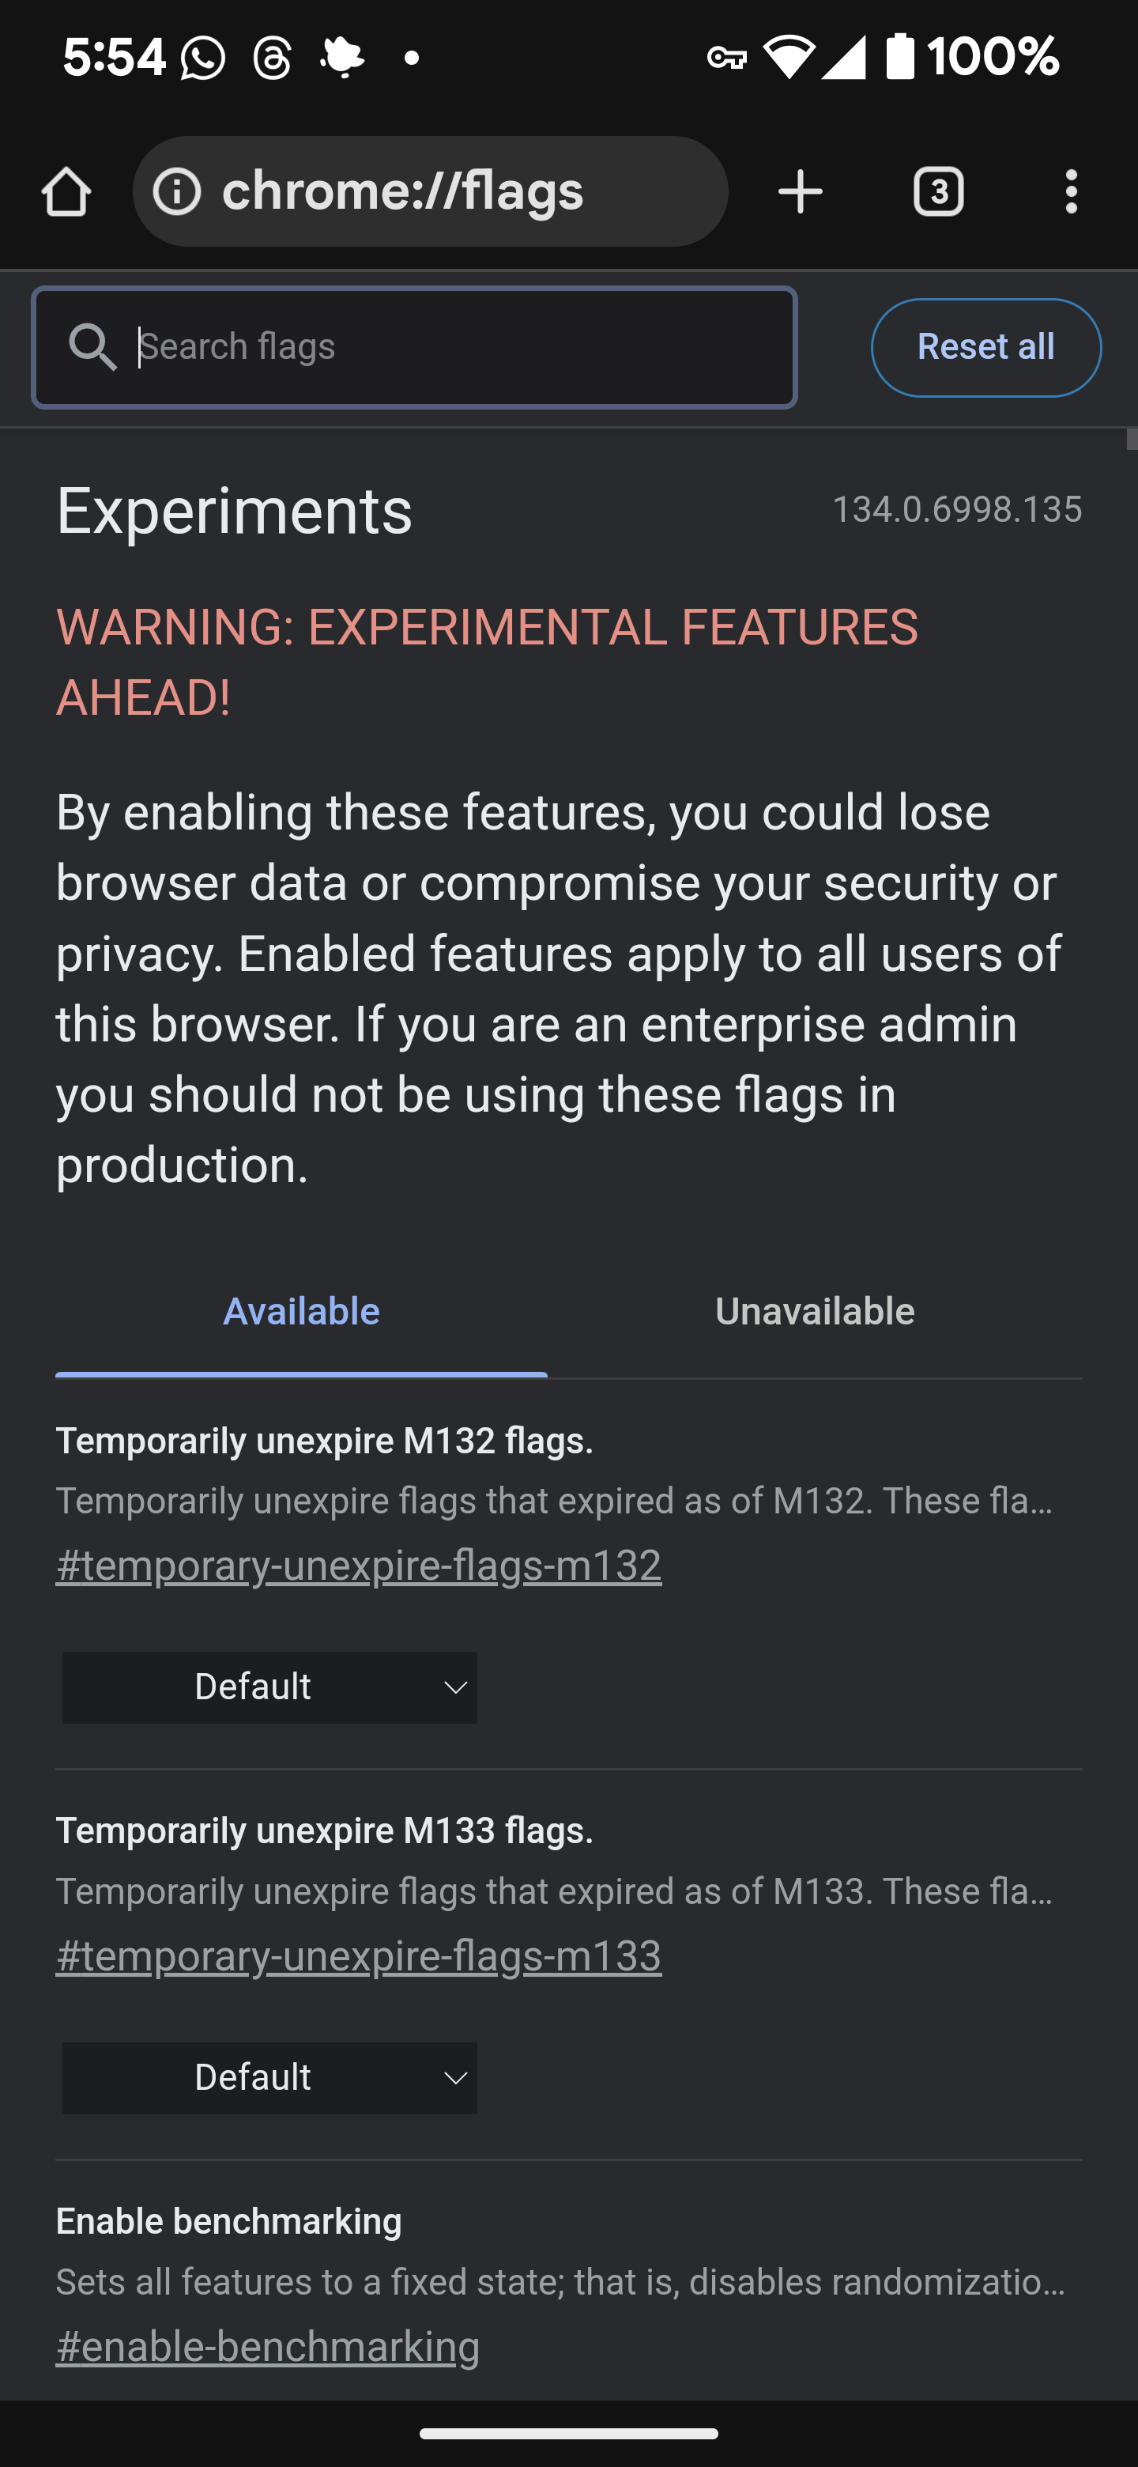Viewport: 1138px width, 2467px height.
Task: Tap the page scrollbar thumb
Action: 1132,440
